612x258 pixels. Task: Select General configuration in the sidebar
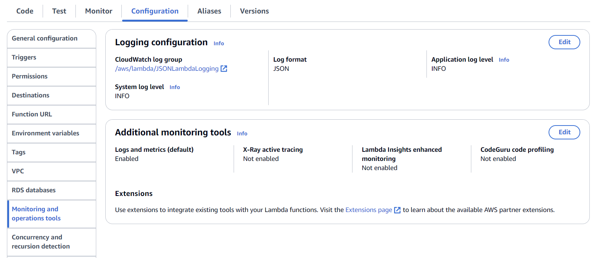coord(44,38)
